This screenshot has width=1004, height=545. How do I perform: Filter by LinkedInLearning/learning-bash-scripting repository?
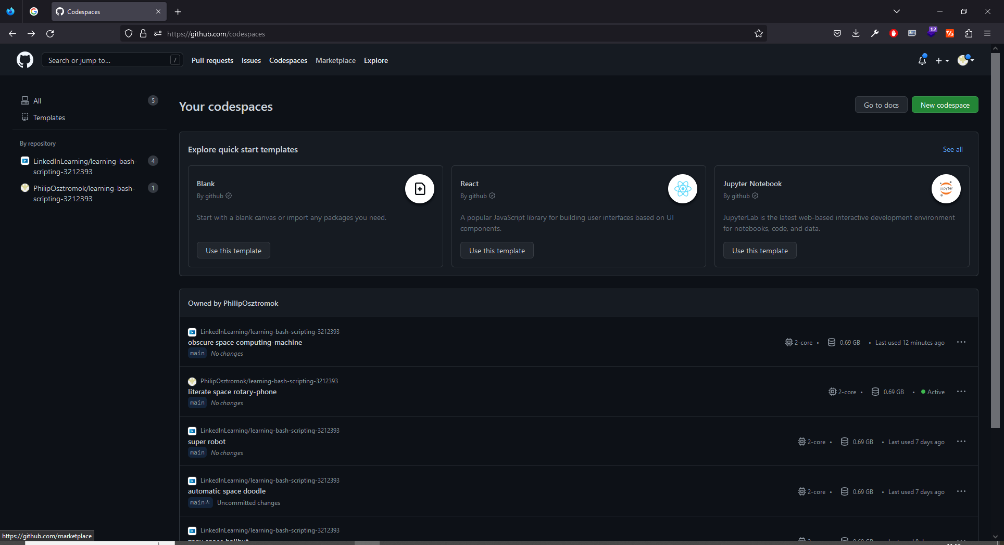point(90,166)
